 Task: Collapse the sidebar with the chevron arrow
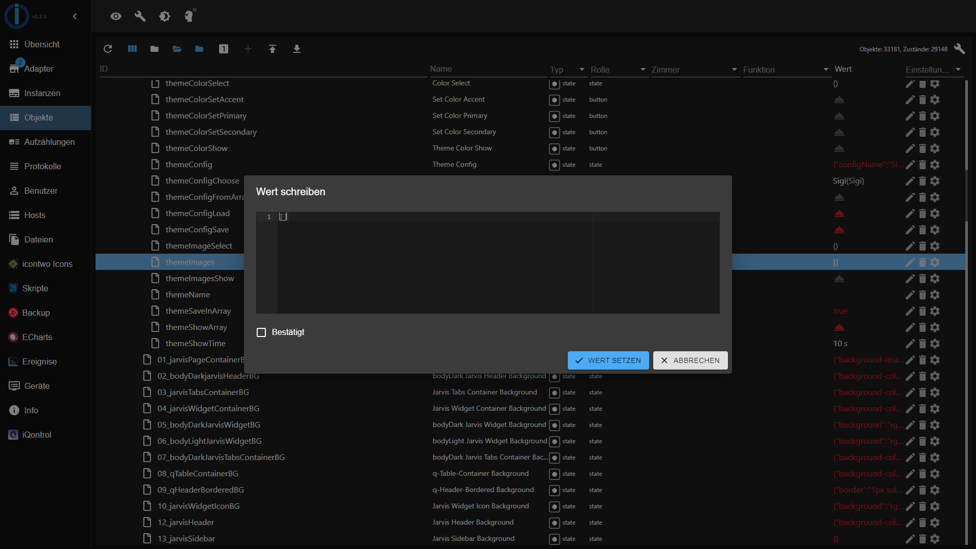75,16
